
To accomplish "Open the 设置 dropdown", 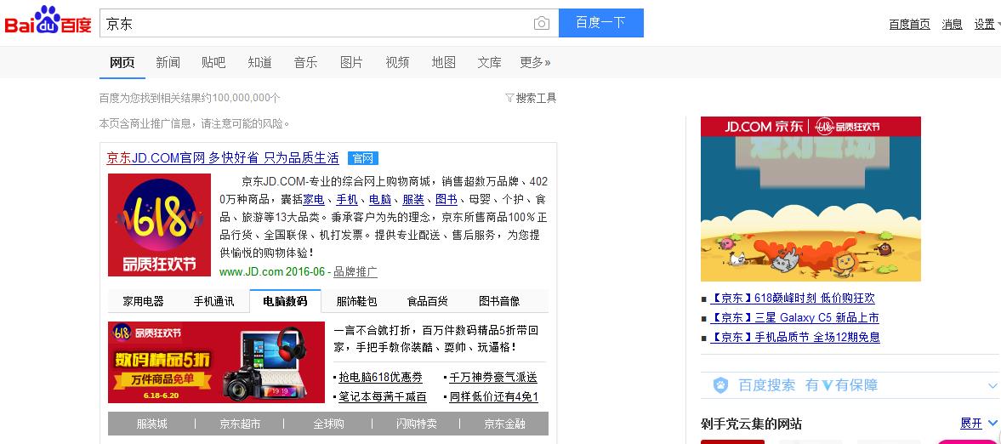I will tap(987, 25).
